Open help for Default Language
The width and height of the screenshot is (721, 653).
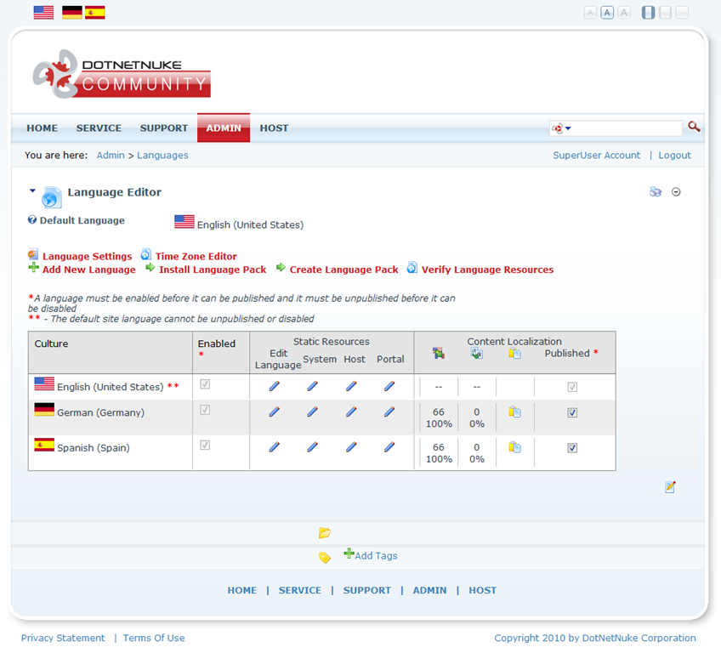tap(32, 220)
